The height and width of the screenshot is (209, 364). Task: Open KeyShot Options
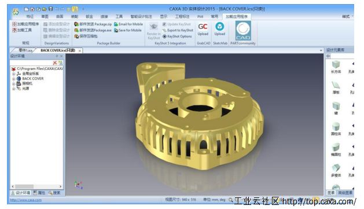177,36
